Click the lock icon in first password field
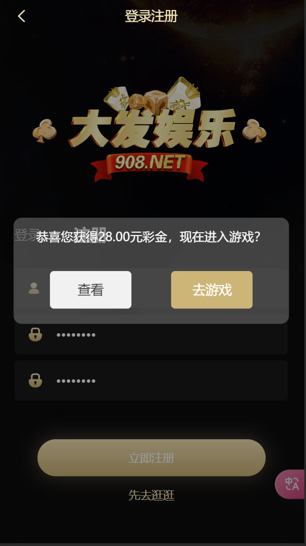The image size is (306, 546). [35, 334]
